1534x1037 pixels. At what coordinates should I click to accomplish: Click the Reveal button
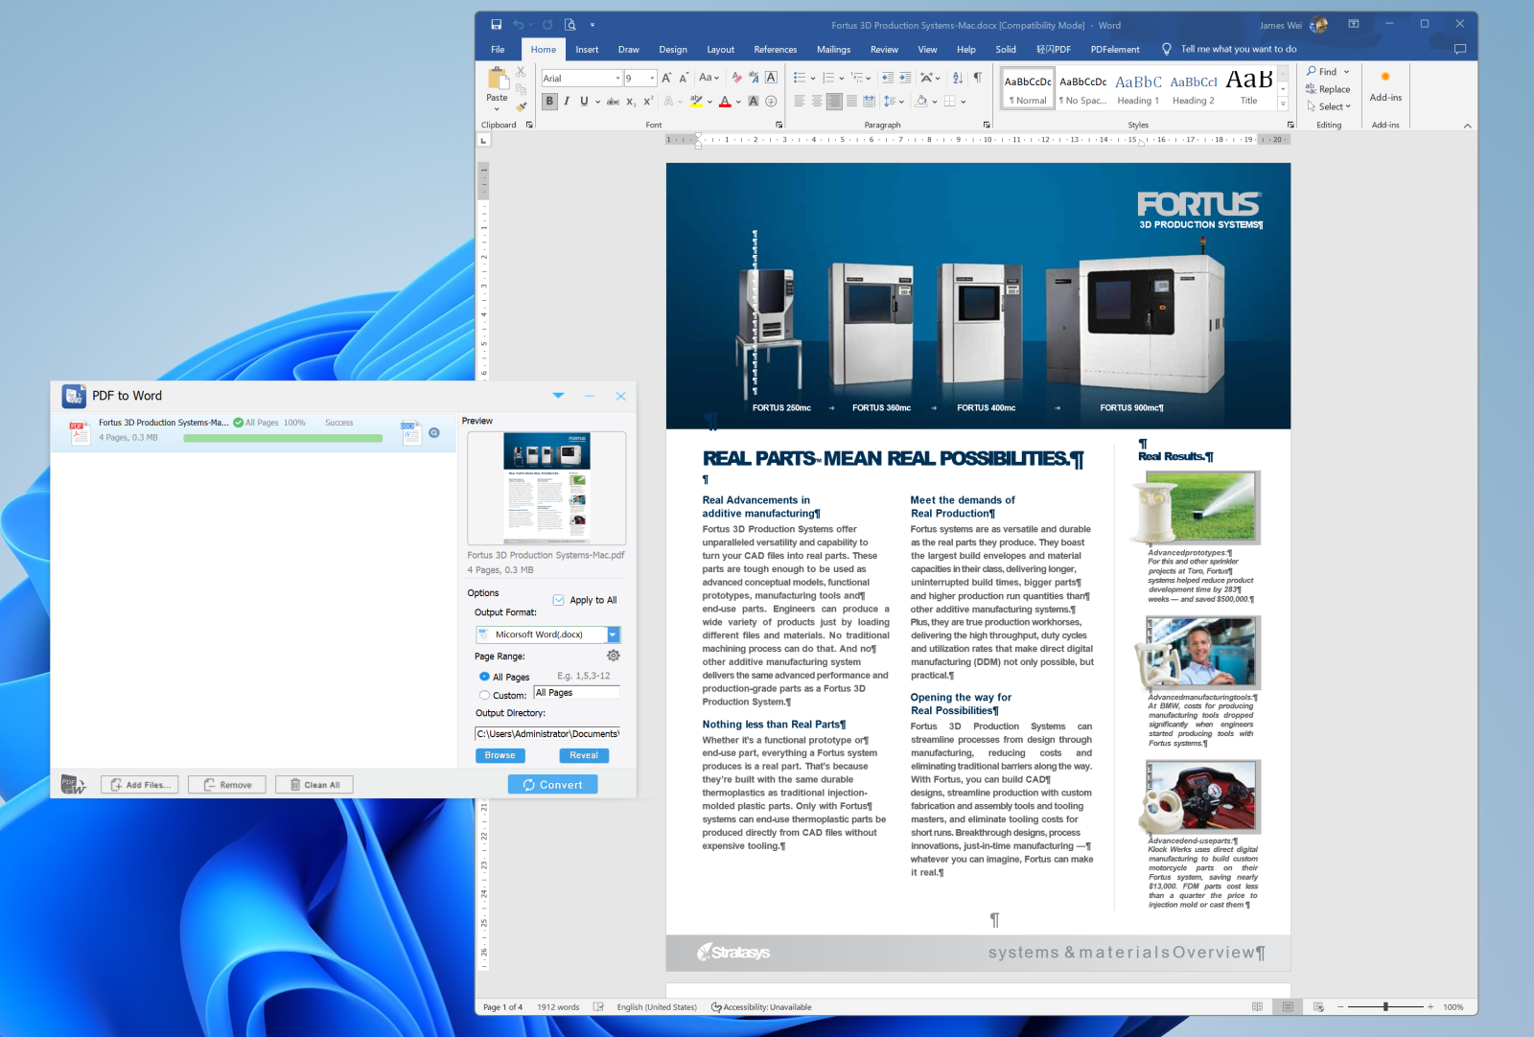point(584,755)
